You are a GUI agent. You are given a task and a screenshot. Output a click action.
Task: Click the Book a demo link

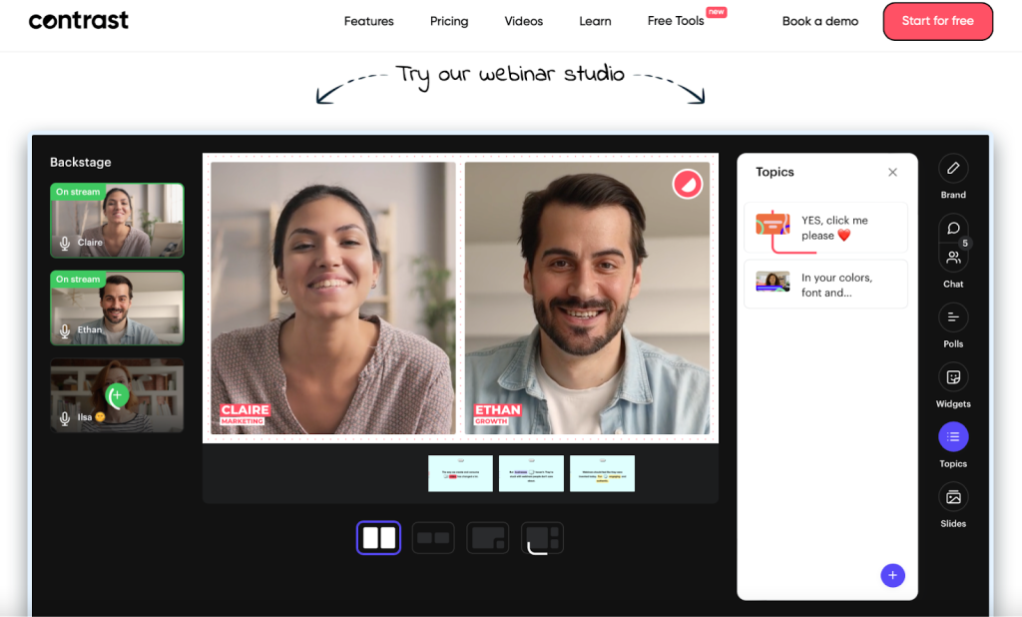820,21
